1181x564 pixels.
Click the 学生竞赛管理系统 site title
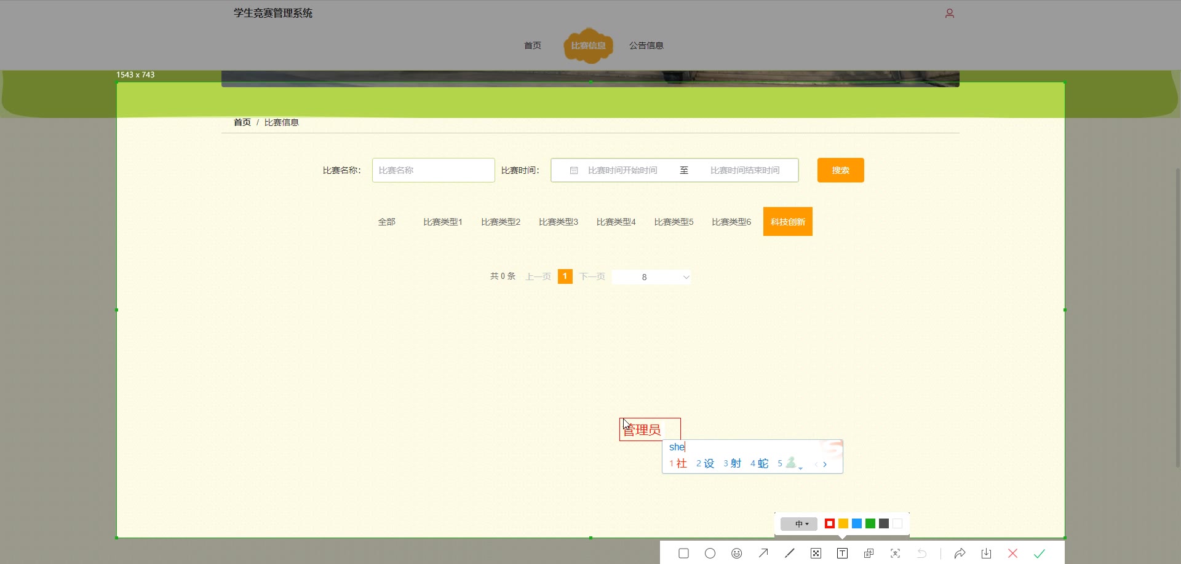[273, 13]
